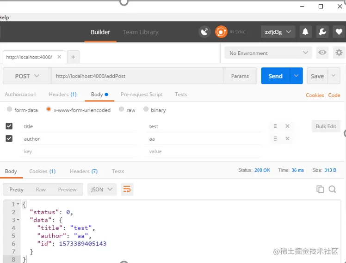Open the interceptor satellite icon
This screenshot has width=346, height=263.
pos(204,32)
